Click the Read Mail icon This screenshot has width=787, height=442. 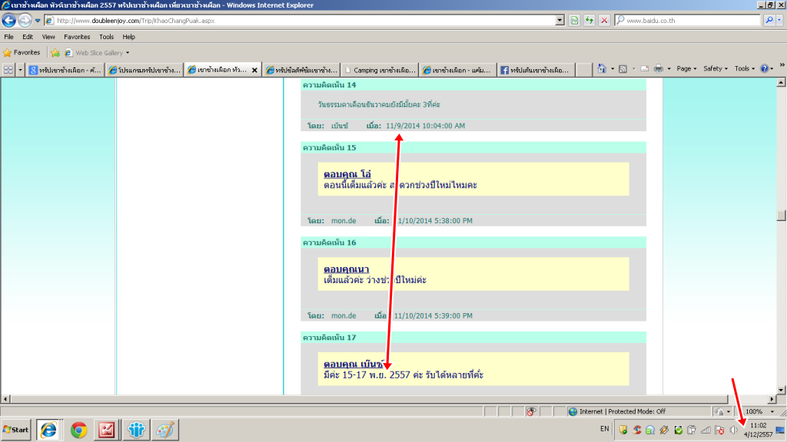click(645, 68)
